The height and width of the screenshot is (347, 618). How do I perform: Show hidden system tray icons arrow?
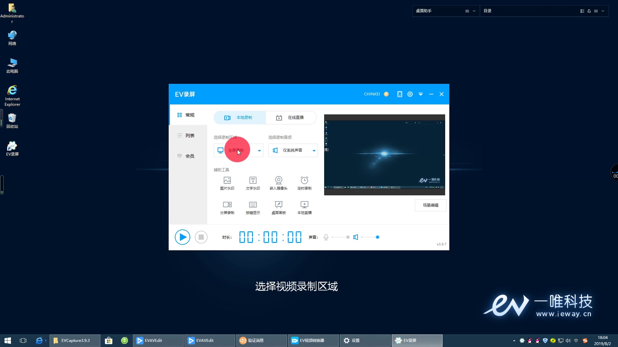(x=514, y=341)
